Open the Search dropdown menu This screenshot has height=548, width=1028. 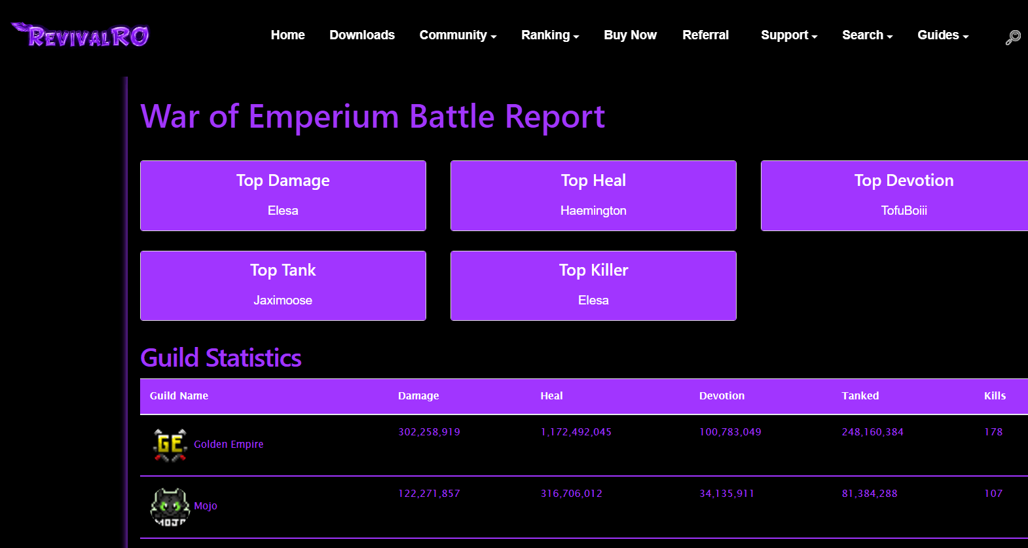pyautogui.click(x=867, y=35)
